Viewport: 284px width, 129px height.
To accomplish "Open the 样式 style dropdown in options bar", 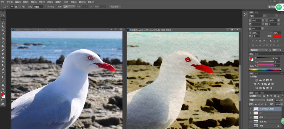I will pos(69,7).
